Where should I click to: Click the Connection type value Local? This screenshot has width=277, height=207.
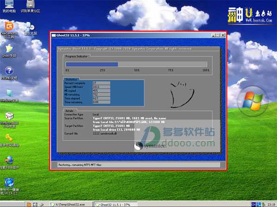[96, 114]
